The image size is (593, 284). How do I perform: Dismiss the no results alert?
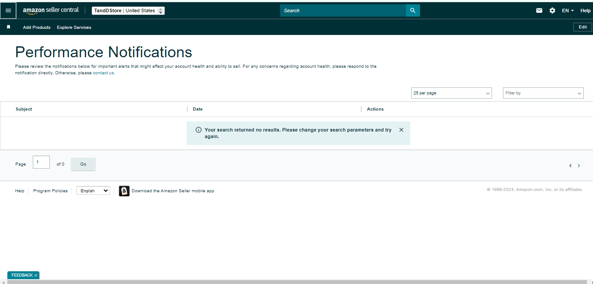coord(401,130)
